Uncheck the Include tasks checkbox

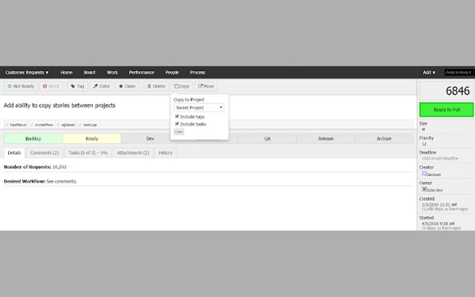[x=177, y=124]
